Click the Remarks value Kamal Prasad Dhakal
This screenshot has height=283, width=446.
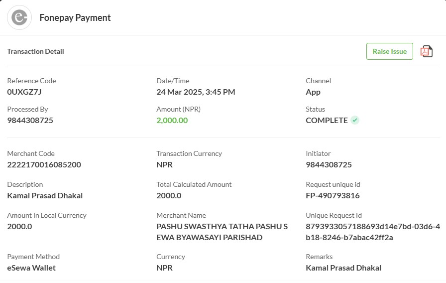[343, 268]
